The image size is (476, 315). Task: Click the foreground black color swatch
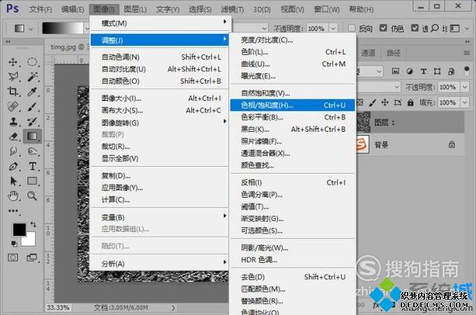coord(19,229)
